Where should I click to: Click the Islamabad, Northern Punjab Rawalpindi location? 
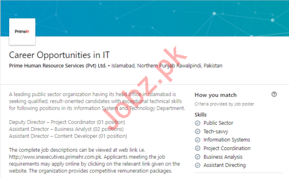click(x=167, y=66)
